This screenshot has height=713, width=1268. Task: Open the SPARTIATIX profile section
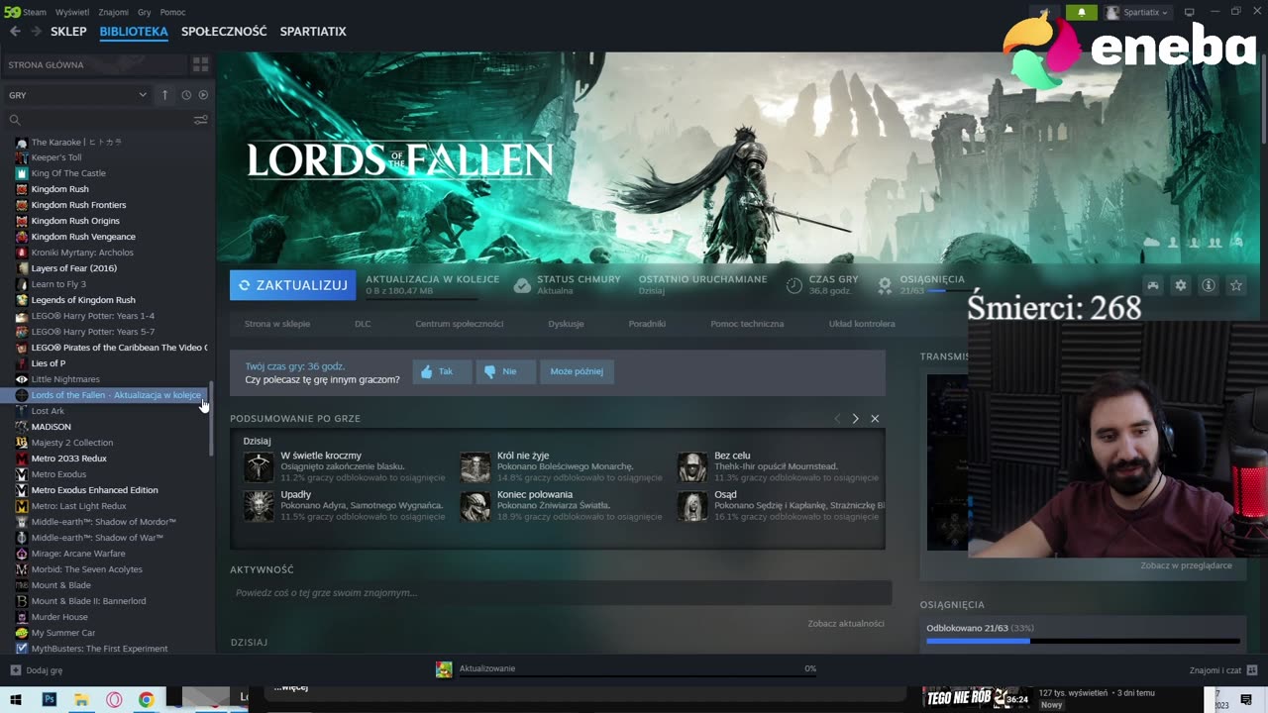tap(313, 32)
